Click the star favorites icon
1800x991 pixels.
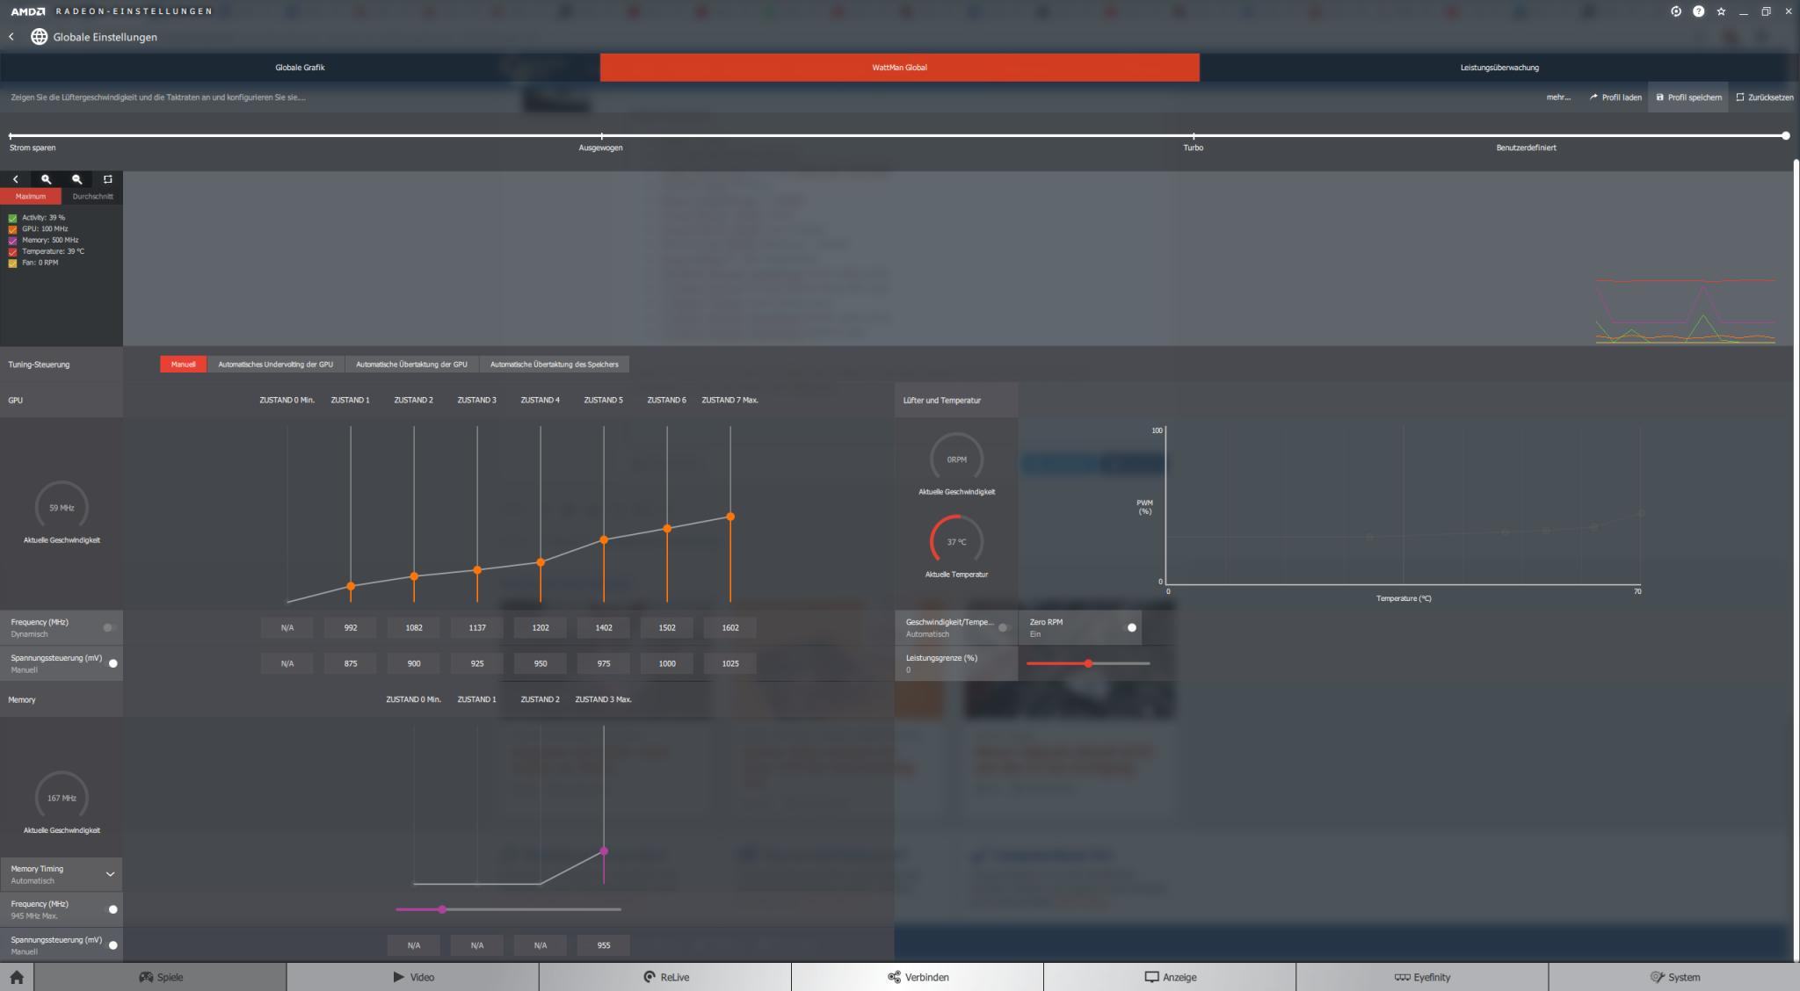click(1721, 11)
